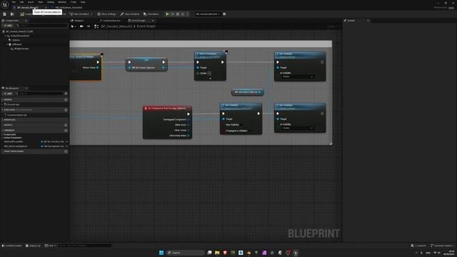
Task: Browse to asset in Content Browser icon
Action: tap(12, 14)
